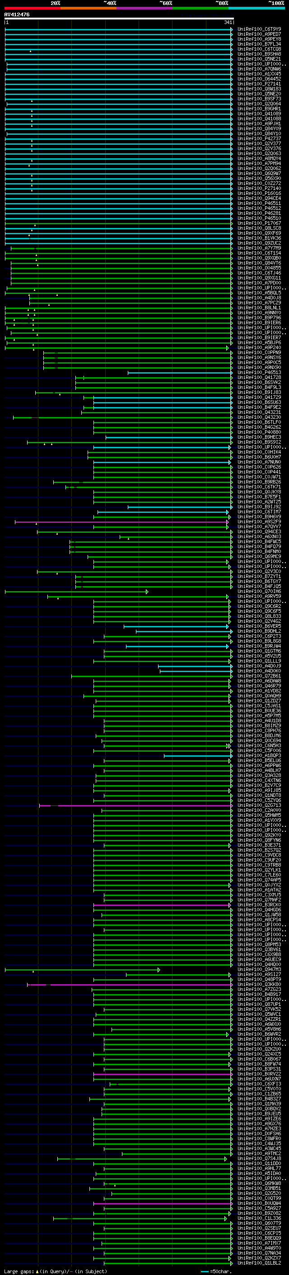Open hit UniRef100_B9RB26

coord(259,482)
